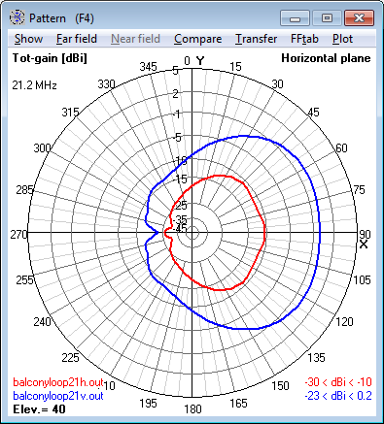The height and width of the screenshot is (424, 384).
Task: Open the Far field menu
Action: pyautogui.click(x=77, y=39)
